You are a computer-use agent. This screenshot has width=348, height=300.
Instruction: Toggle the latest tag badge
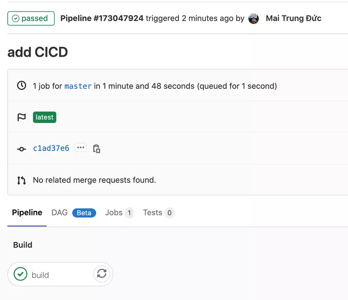coord(44,117)
